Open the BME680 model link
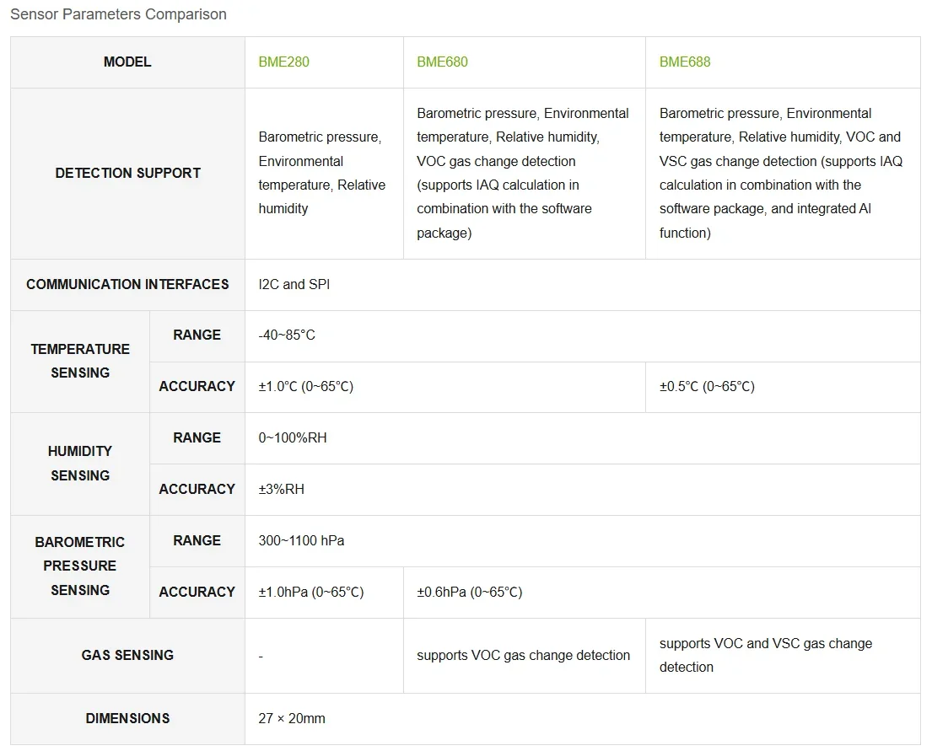932x751 pixels. point(442,62)
